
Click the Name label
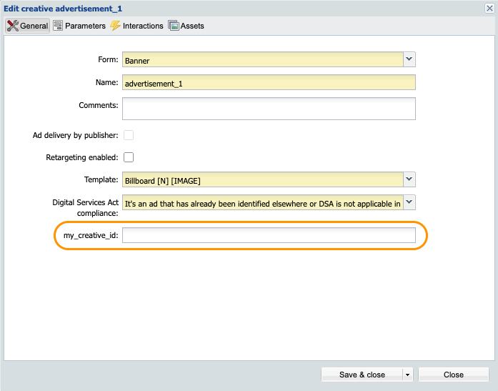(x=106, y=82)
